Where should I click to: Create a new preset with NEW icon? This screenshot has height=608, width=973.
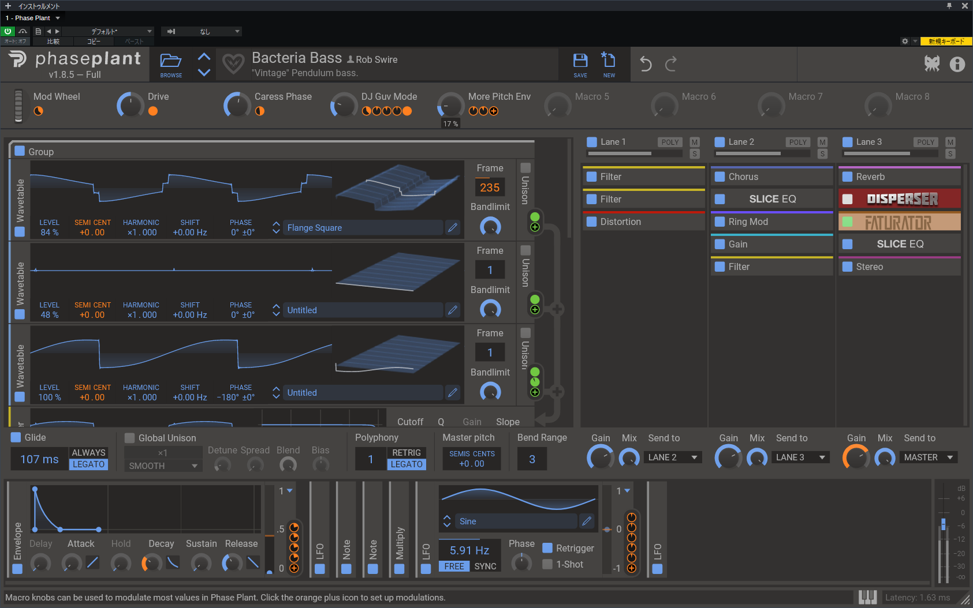609,60
